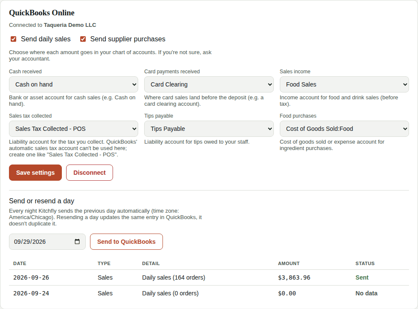Click the Sales type cell for 2026-09-26
The image size is (418, 309).
point(105,277)
